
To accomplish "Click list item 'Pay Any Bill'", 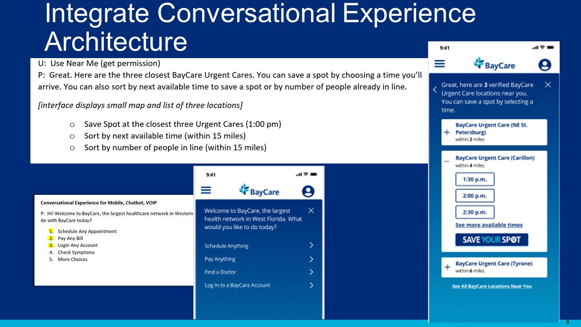I will click(70, 238).
